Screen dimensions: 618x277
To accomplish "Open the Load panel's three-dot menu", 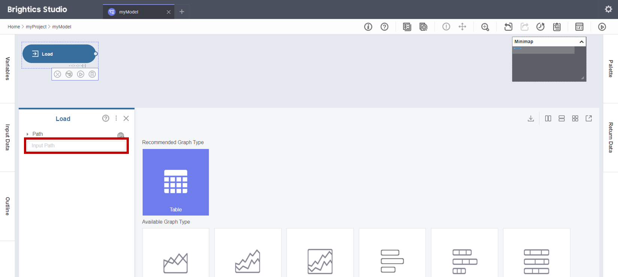I will pyautogui.click(x=116, y=118).
